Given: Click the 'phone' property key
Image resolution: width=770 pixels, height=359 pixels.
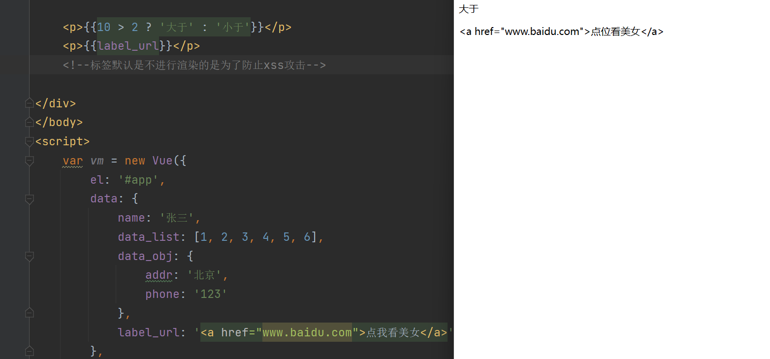Looking at the screenshot, I should pyautogui.click(x=162, y=294).
